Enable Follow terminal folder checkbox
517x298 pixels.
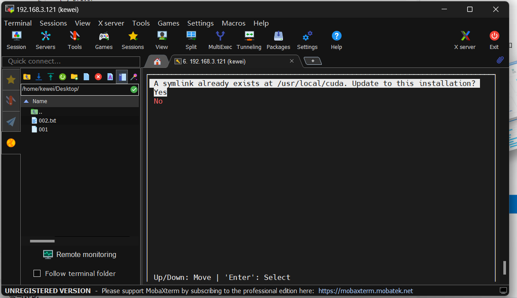tap(37, 273)
